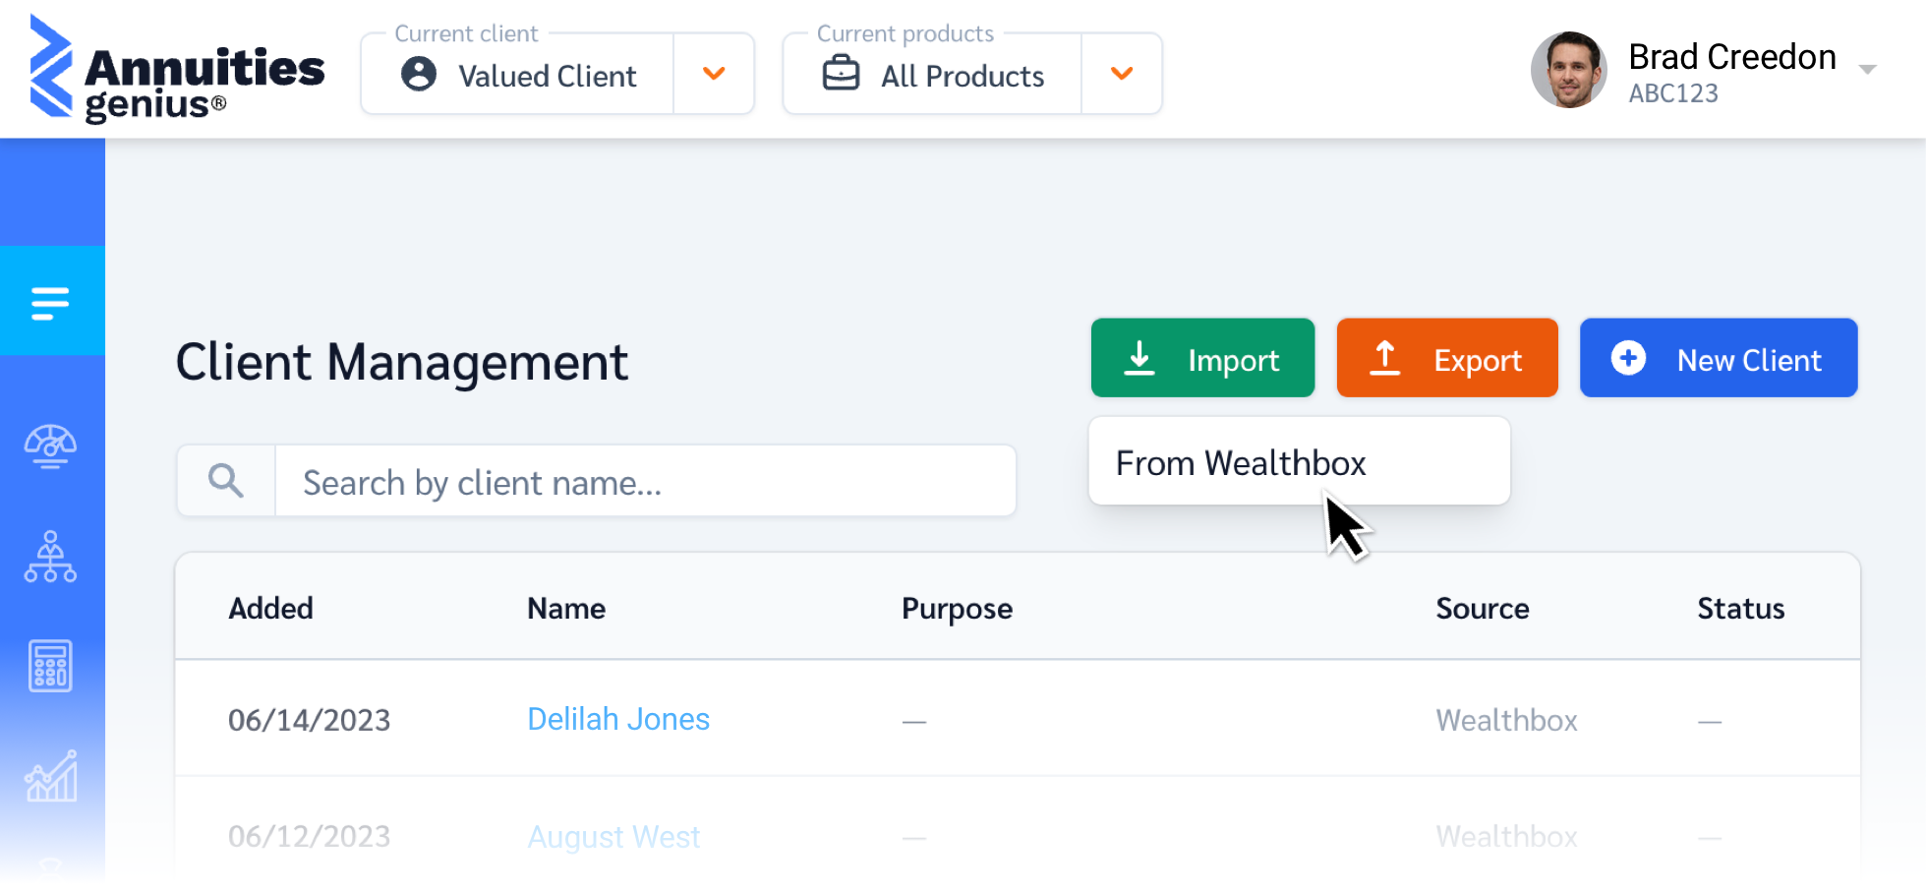The height and width of the screenshot is (893, 1927).
Task: Click Brad Creedon's profile photo
Action: click(x=1569, y=70)
